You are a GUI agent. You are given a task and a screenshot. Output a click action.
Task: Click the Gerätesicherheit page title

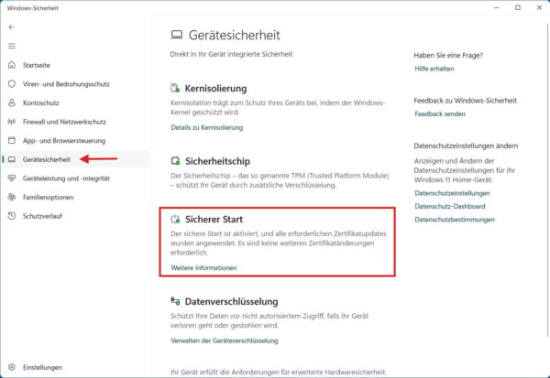235,35
